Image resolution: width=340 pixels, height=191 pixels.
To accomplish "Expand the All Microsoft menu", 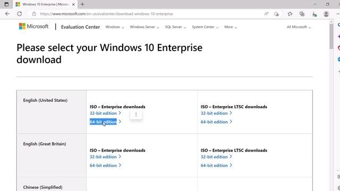I will click(x=299, y=27).
